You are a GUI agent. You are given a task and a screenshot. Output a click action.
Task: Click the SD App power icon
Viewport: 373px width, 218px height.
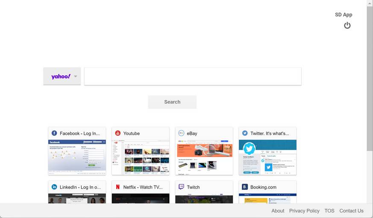[347, 25]
